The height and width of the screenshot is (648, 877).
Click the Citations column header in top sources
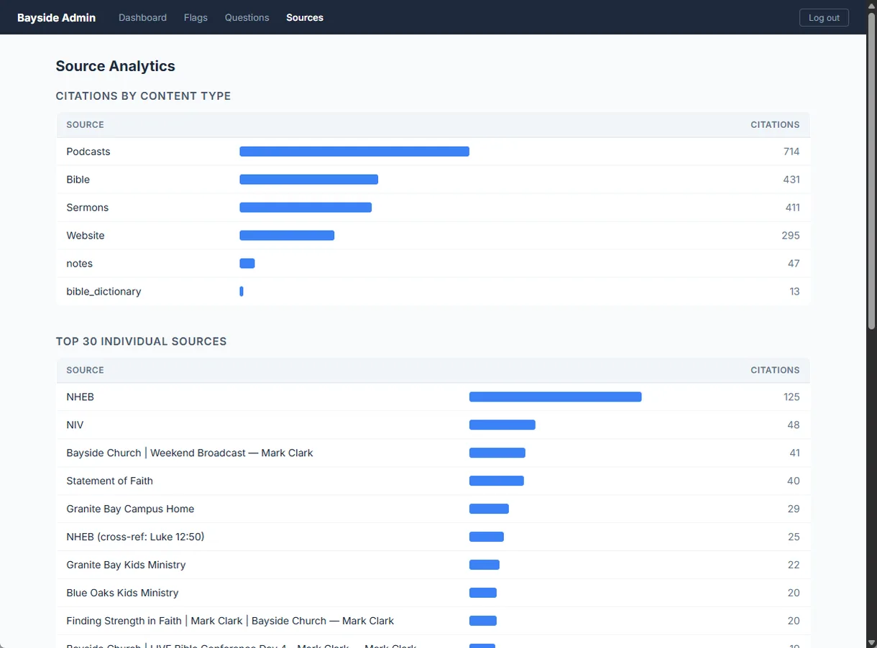[775, 370]
